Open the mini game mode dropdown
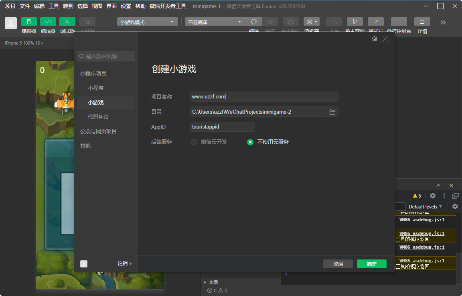This screenshot has width=462, height=296. [x=147, y=22]
